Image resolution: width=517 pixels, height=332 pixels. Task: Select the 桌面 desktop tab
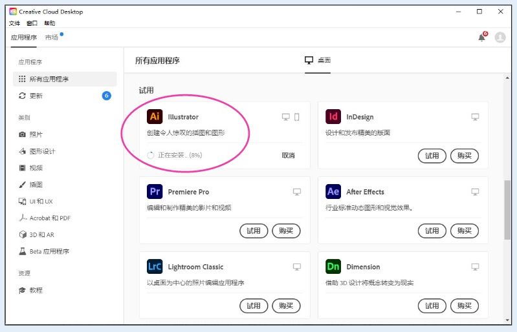pos(318,60)
